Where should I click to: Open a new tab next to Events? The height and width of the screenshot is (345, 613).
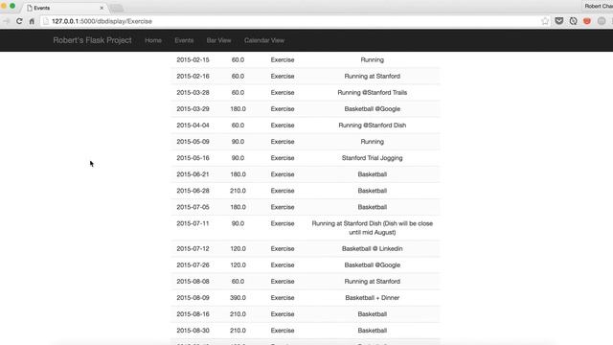(x=117, y=8)
